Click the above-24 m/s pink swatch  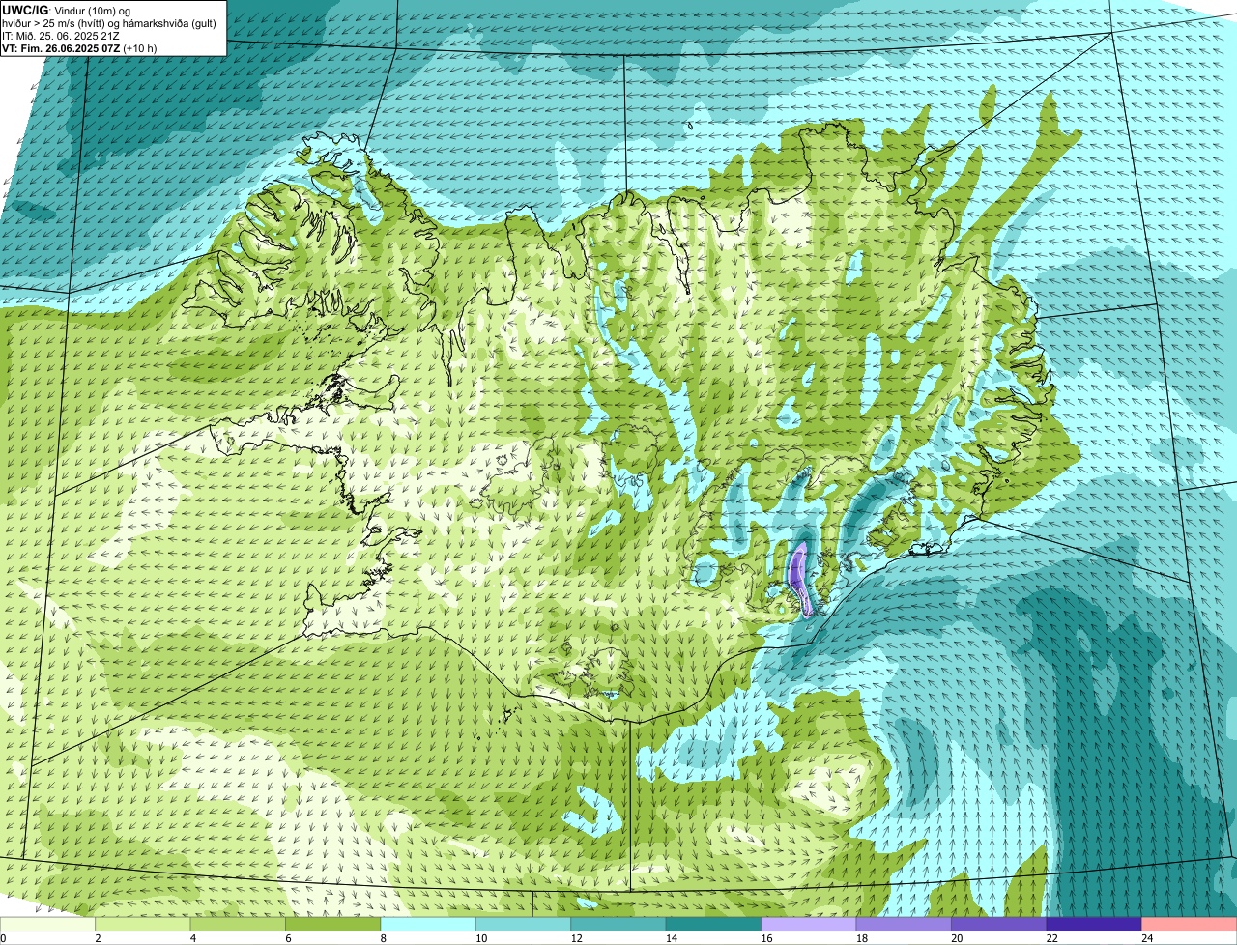click(x=1190, y=925)
